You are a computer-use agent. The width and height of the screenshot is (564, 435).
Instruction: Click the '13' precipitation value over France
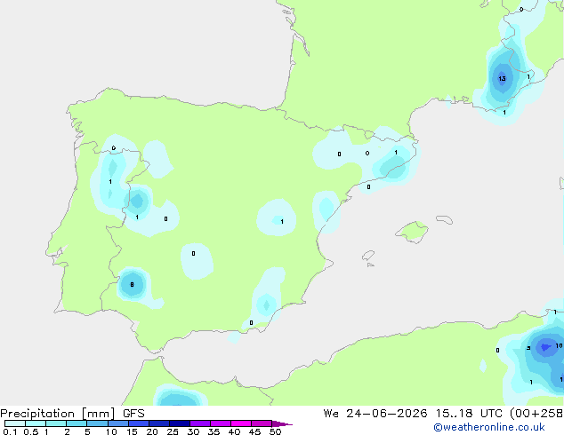pos(502,79)
